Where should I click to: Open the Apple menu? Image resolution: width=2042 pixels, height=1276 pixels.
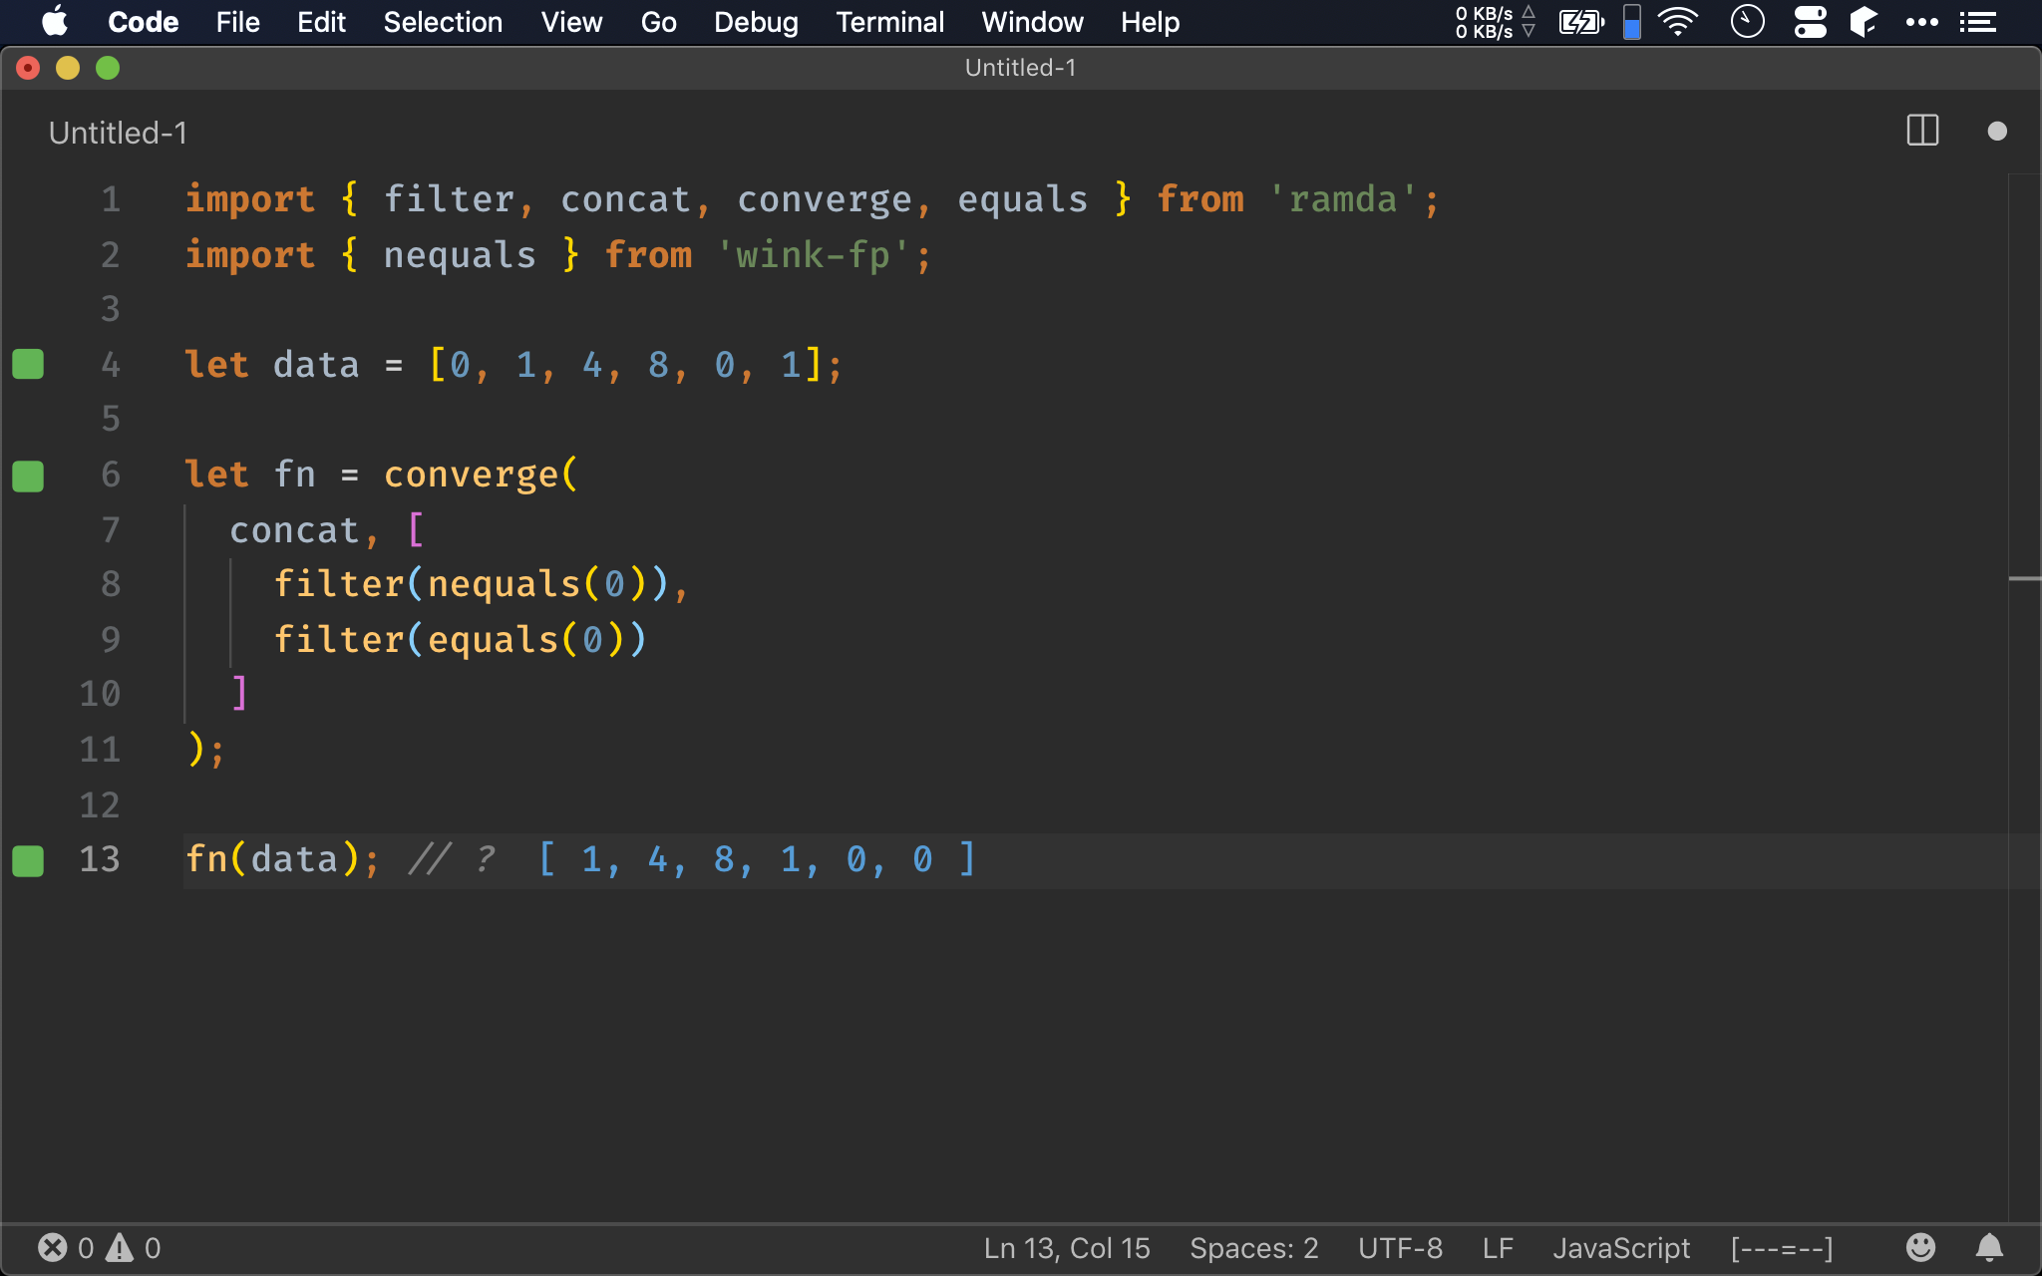55,21
